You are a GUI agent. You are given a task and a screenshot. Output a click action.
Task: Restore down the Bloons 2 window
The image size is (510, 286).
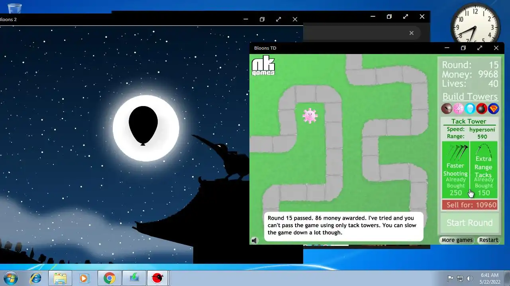pyautogui.click(x=262, y=19)
